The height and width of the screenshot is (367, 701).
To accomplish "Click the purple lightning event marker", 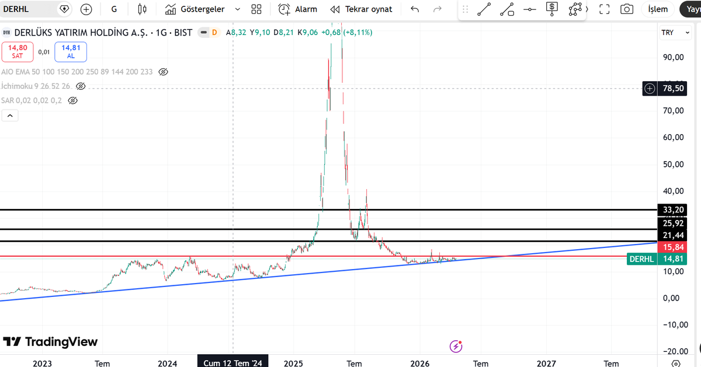I will tap(456, 347).
